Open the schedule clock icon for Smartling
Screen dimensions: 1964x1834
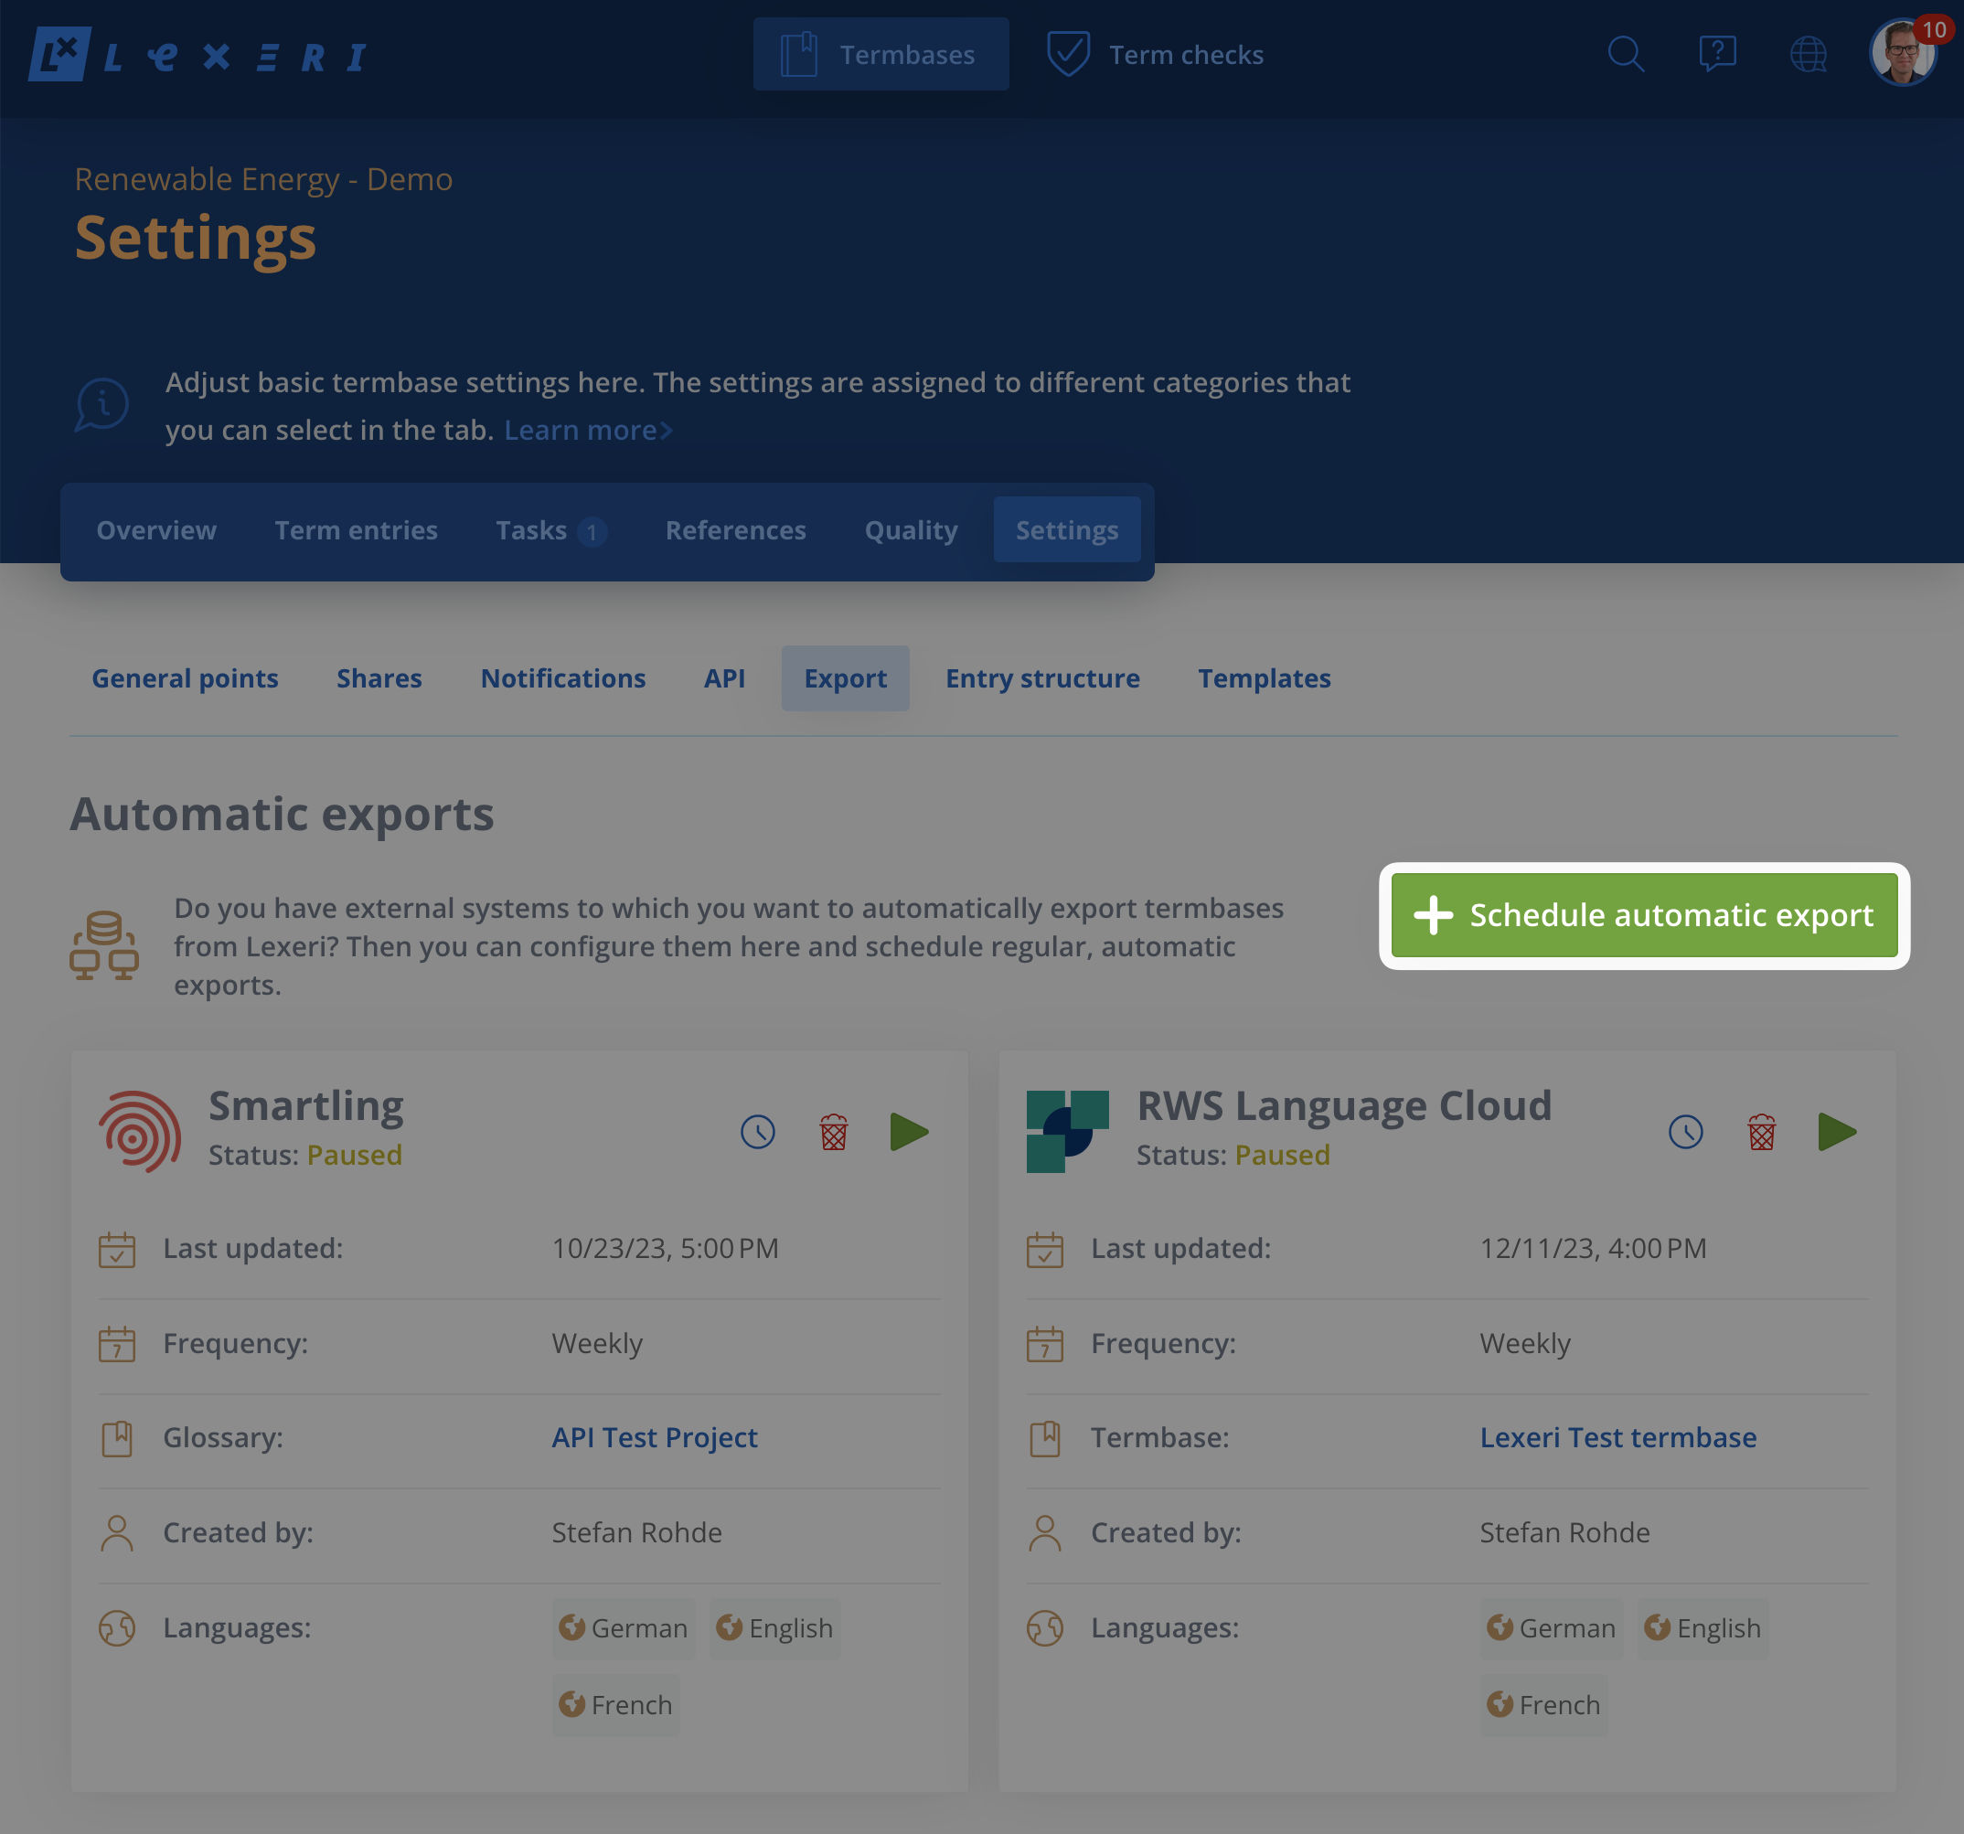coord(758,1132)
